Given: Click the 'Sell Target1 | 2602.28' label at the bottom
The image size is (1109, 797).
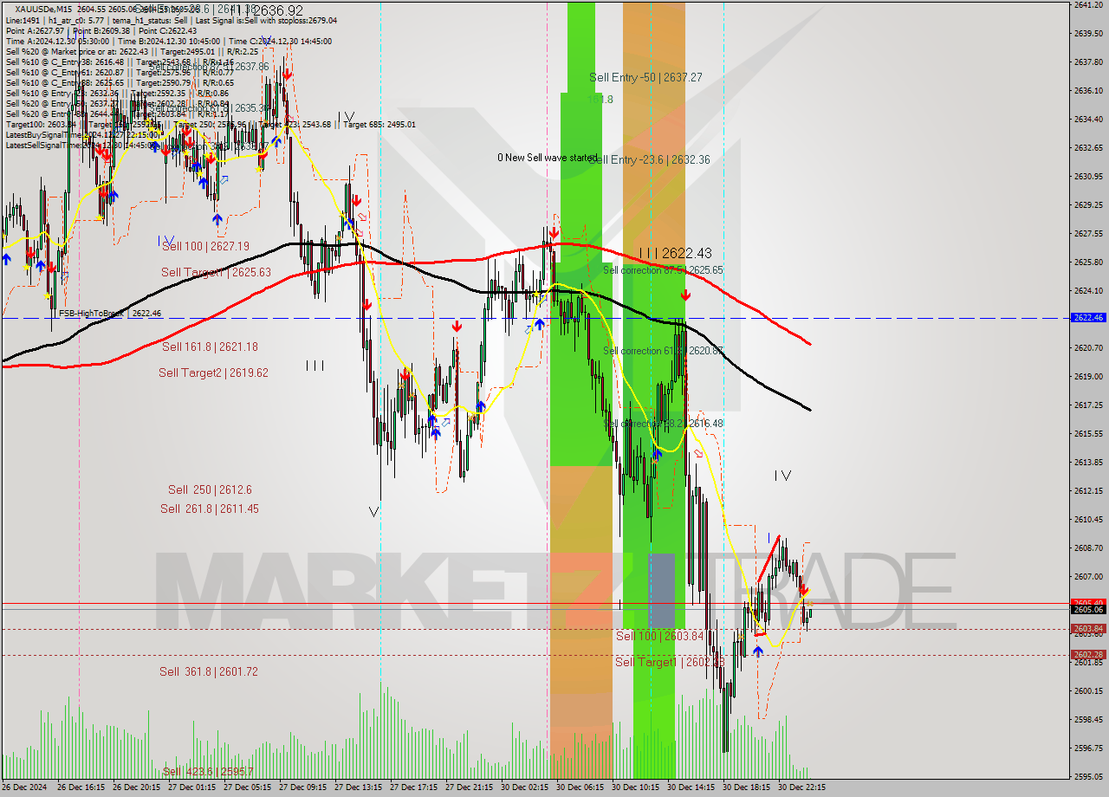Looking at the screenshot, I should pos(670,663).
